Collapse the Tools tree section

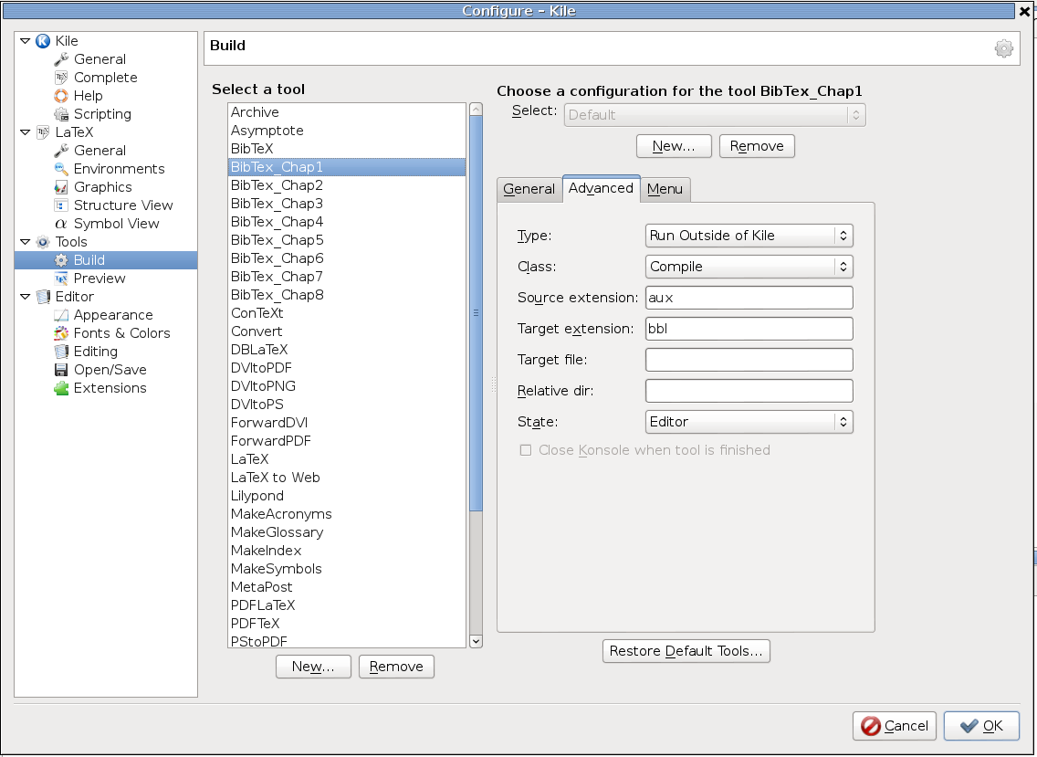pyautogui.click(x=26, y=242)
